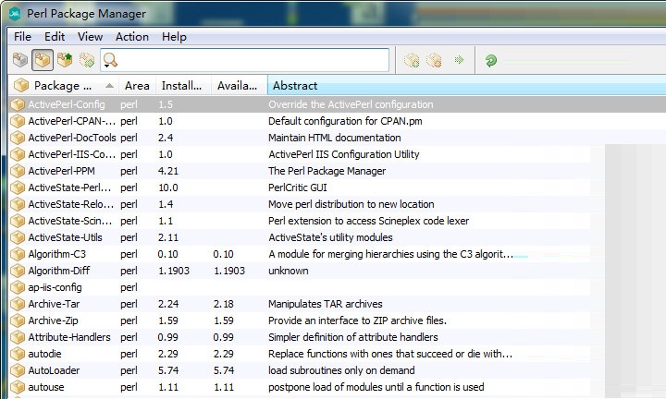The image size is (666, 399).
Task: Sort by Area column header
Action: (x=137, y=86)
